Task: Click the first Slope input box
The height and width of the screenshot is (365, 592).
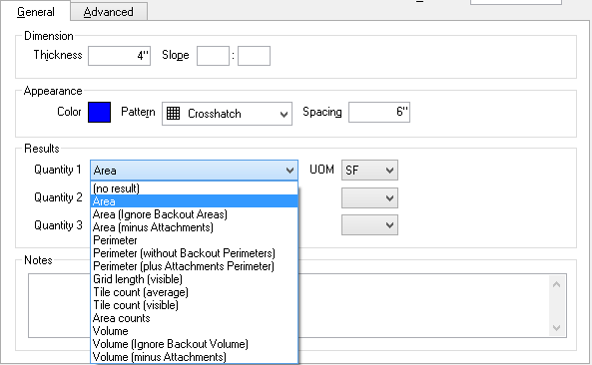Action: (x=213, y=56)
